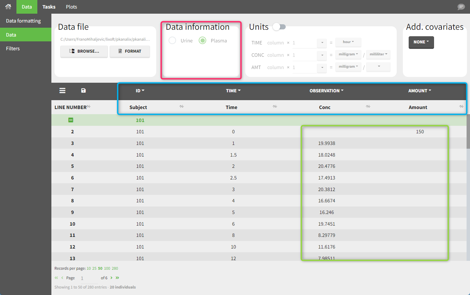Click the save icon above the table
Screen dimensions: 470x295
tap(83, 91)
